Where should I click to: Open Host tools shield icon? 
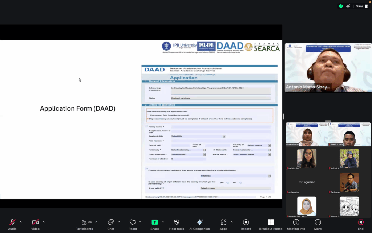pyautogui.click(x=177, y=222)
